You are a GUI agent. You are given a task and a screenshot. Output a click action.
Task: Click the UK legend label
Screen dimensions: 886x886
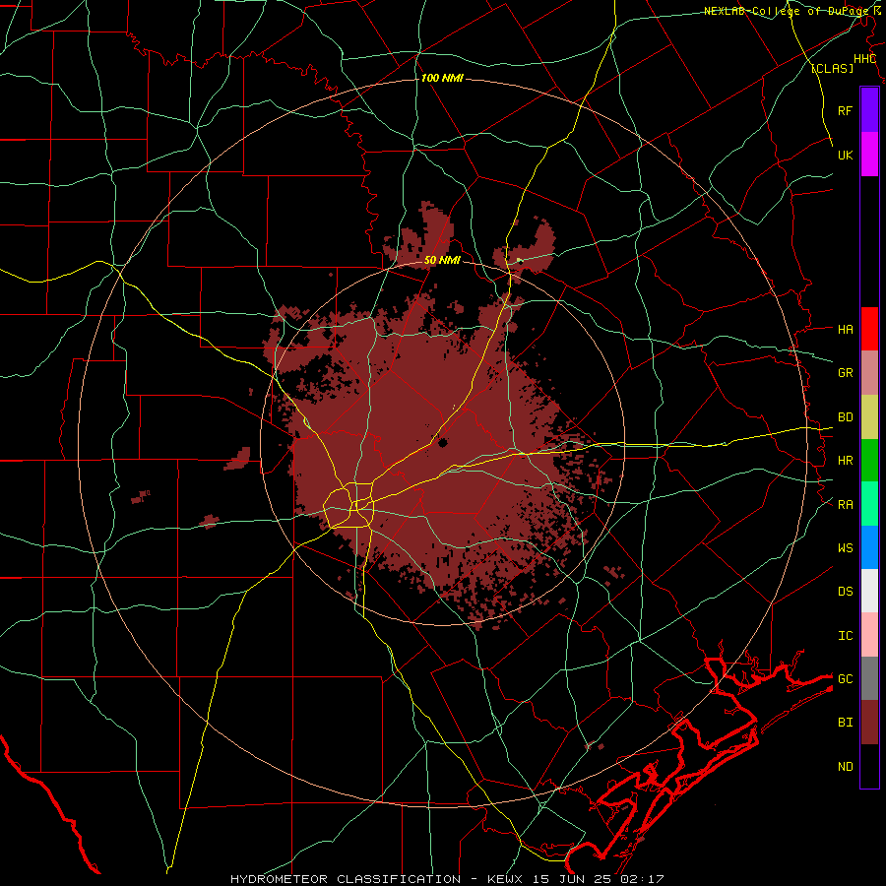click(845, 155)
